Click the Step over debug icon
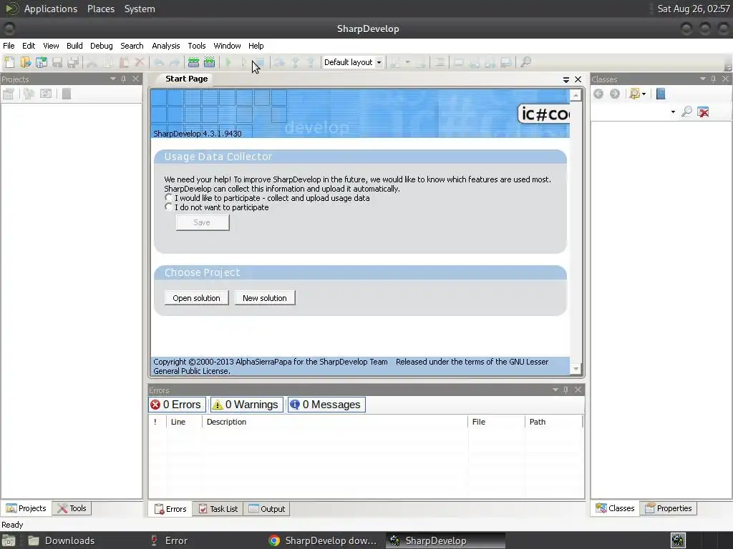Image resolution: width=733 pixels, height=549 pixels. pos(280,62)
